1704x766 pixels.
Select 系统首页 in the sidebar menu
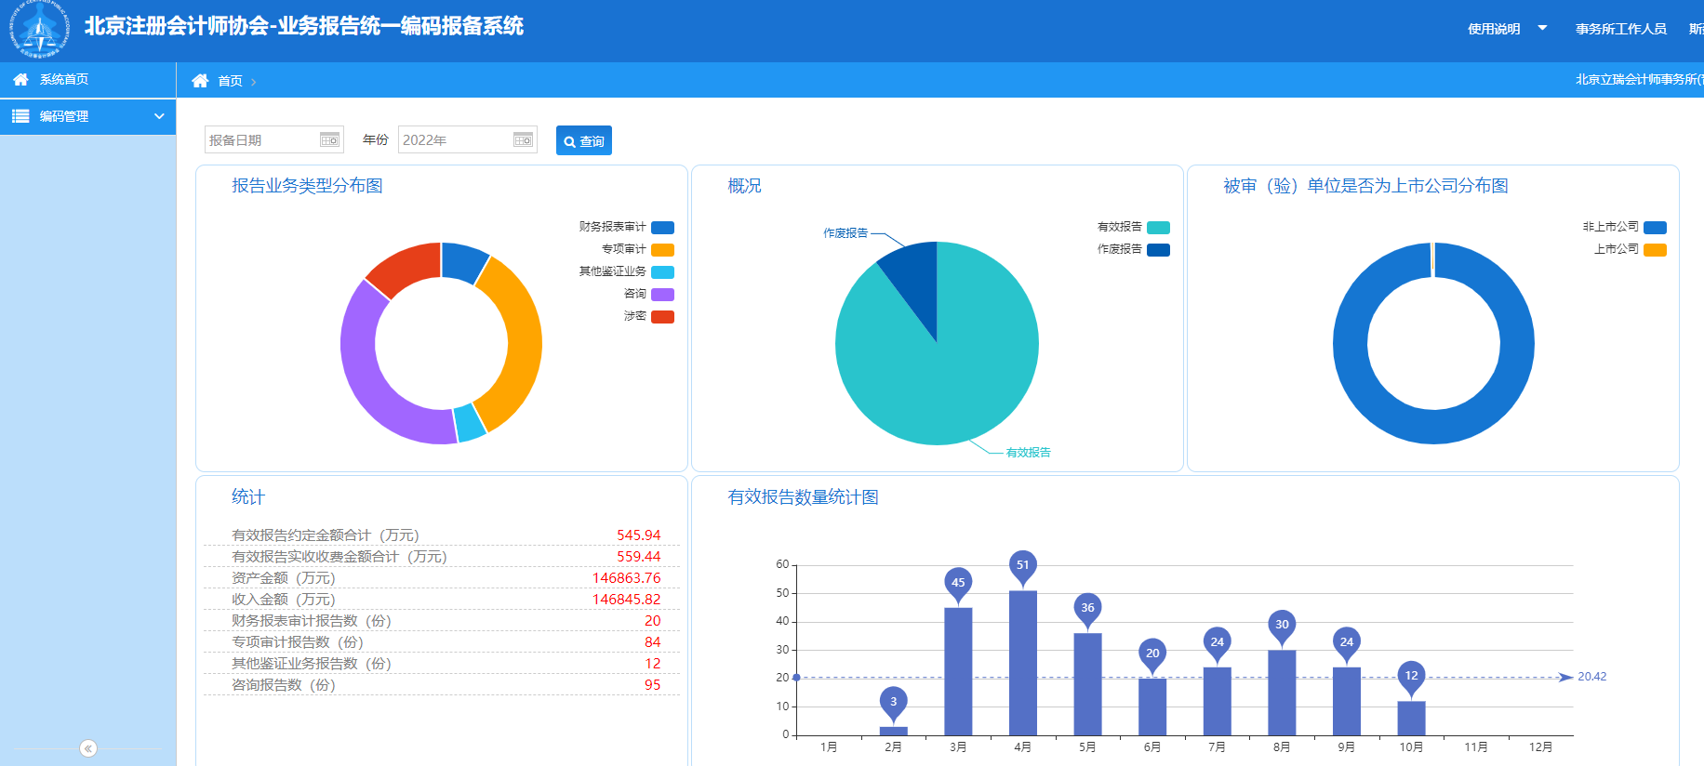tap(64, 80)
